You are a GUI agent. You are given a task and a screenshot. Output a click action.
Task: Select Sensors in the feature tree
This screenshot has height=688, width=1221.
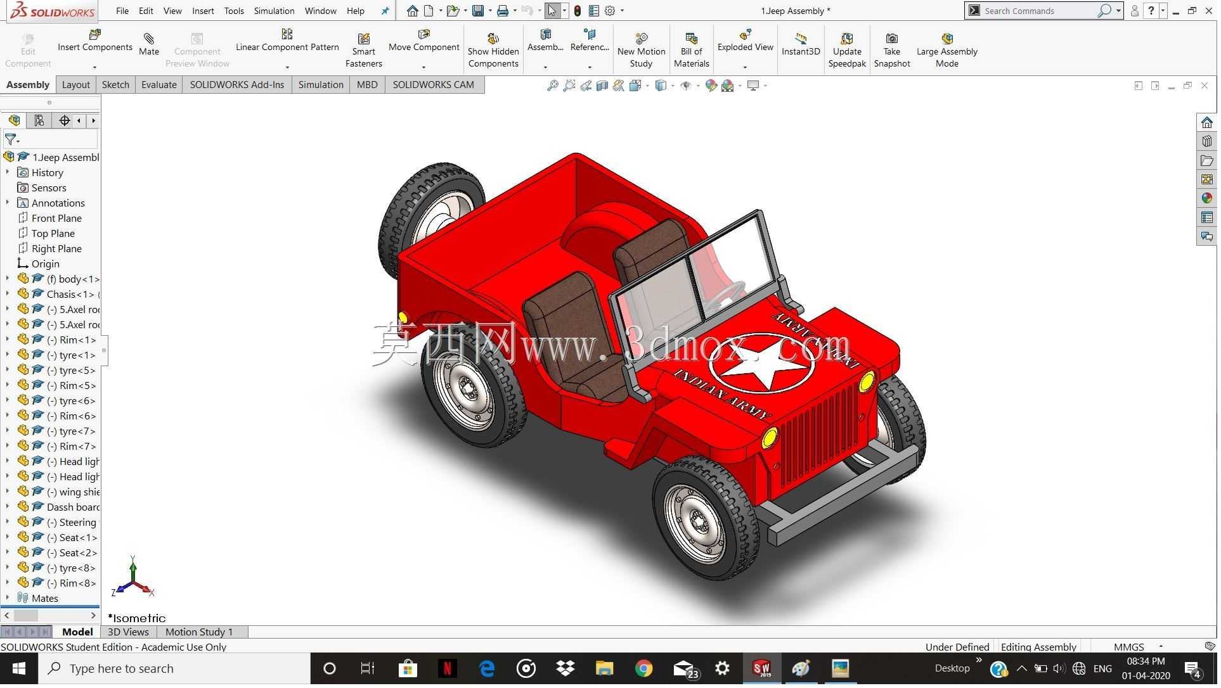49,188
